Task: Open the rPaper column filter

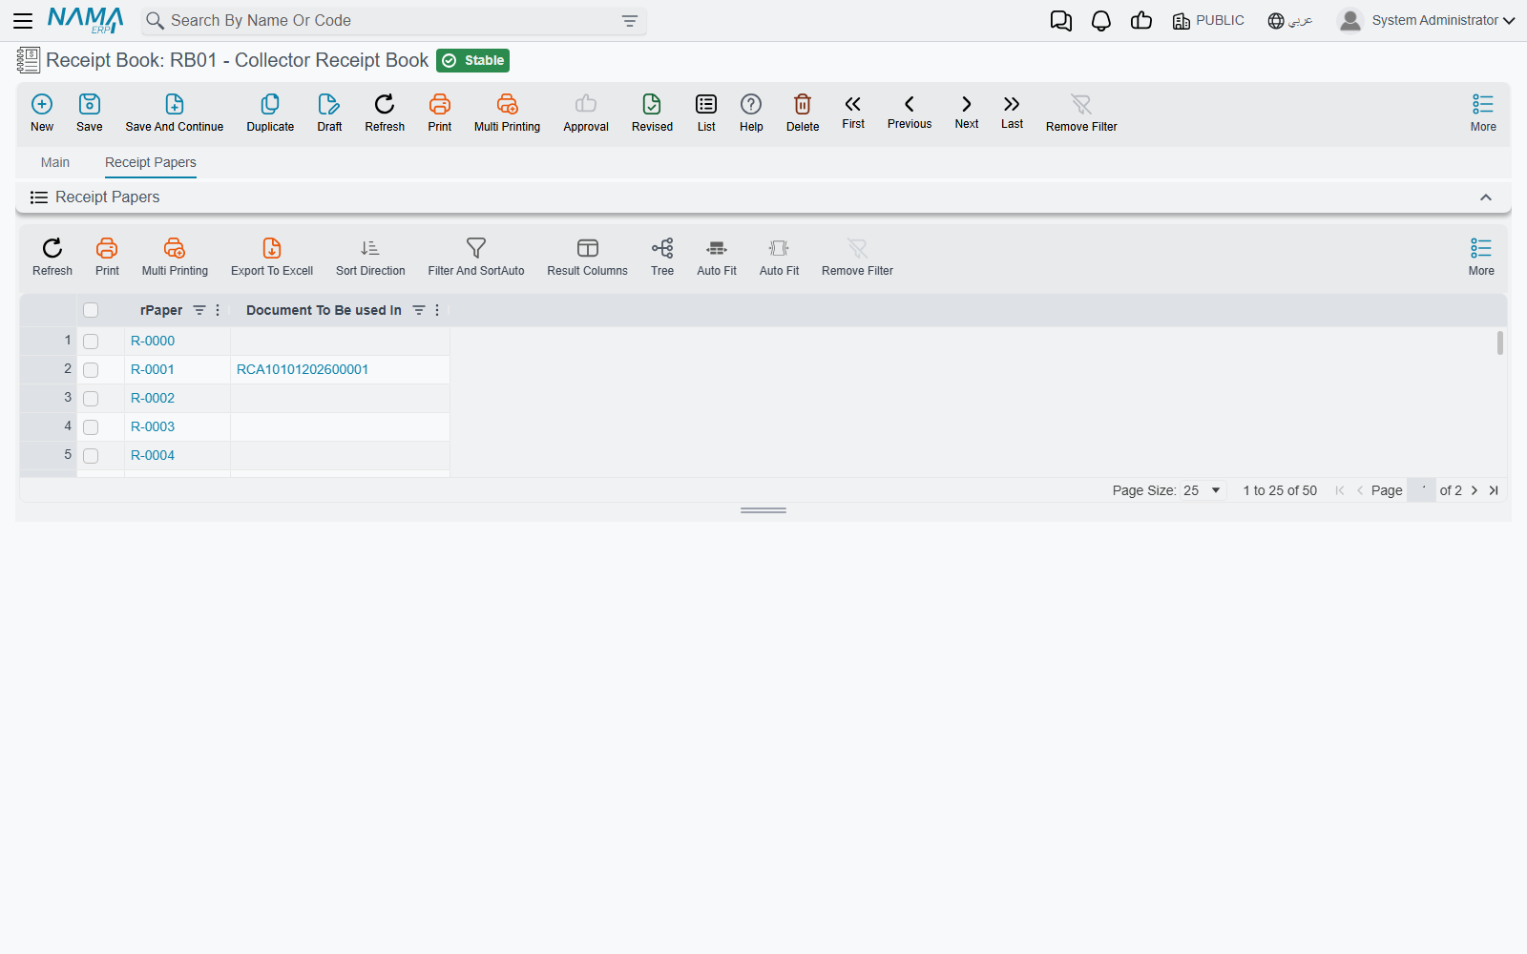Action: (199, 310)
